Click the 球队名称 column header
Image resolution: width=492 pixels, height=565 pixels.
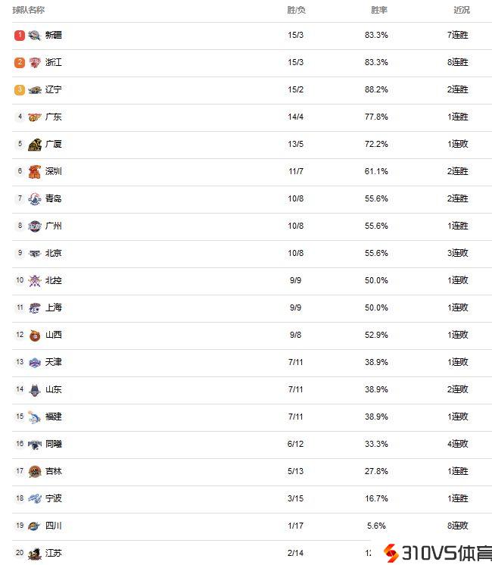pos(28,10)
